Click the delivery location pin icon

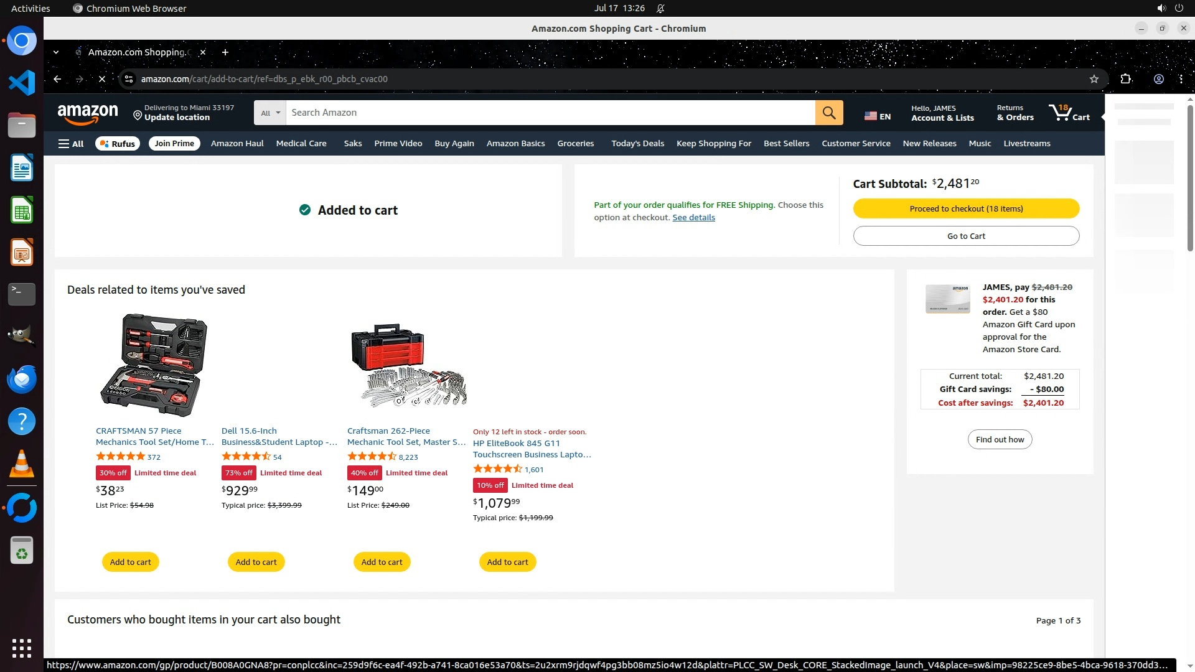(138, 115)
